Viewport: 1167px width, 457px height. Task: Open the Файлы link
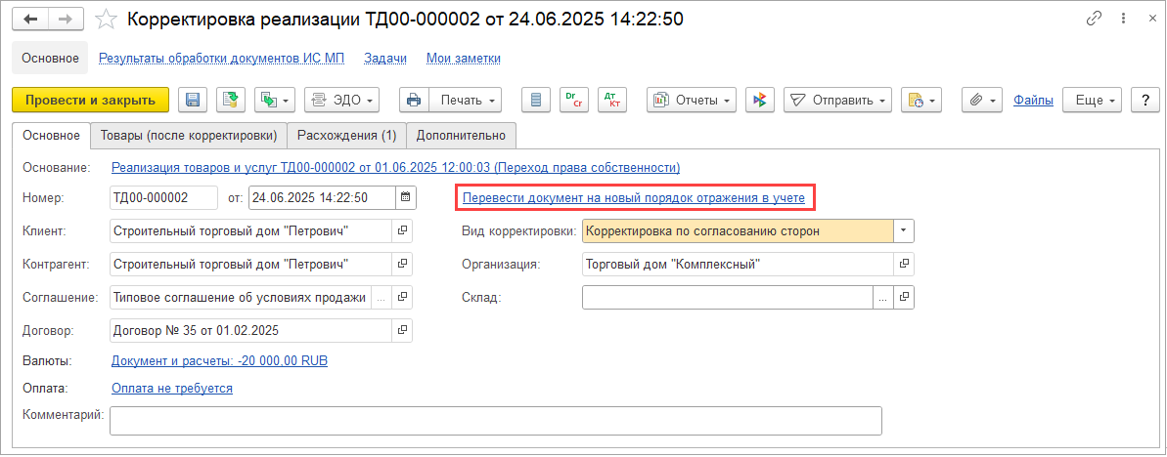point(1033,101)
